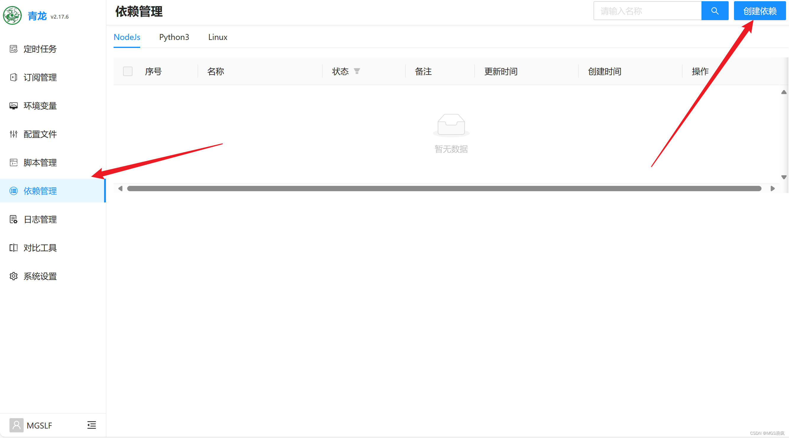This screenshot has width=789, height=438.
Task: Open 对比工具 via its compare icon
Action: tap(14, 248)
